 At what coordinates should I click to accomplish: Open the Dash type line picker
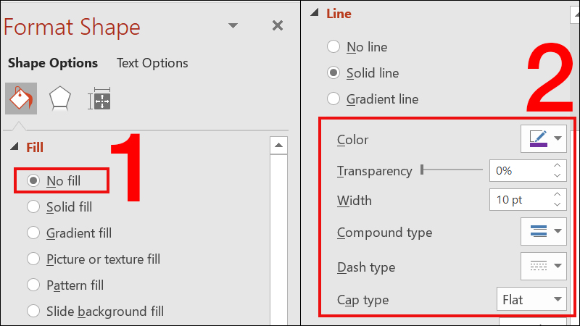(x=543, y=266)
